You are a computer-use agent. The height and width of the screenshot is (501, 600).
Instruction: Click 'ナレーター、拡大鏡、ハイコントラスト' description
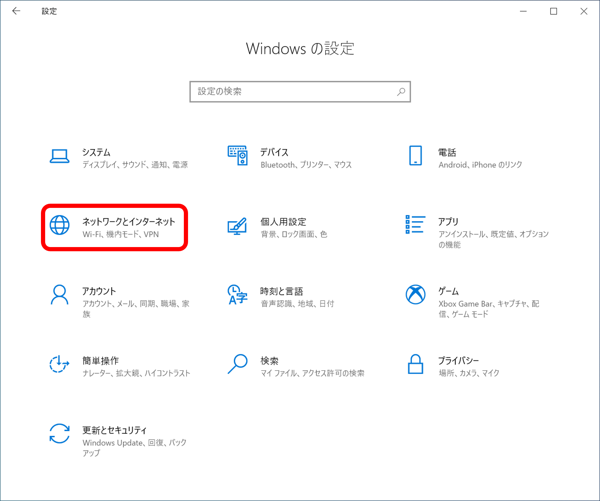[136, 373]
